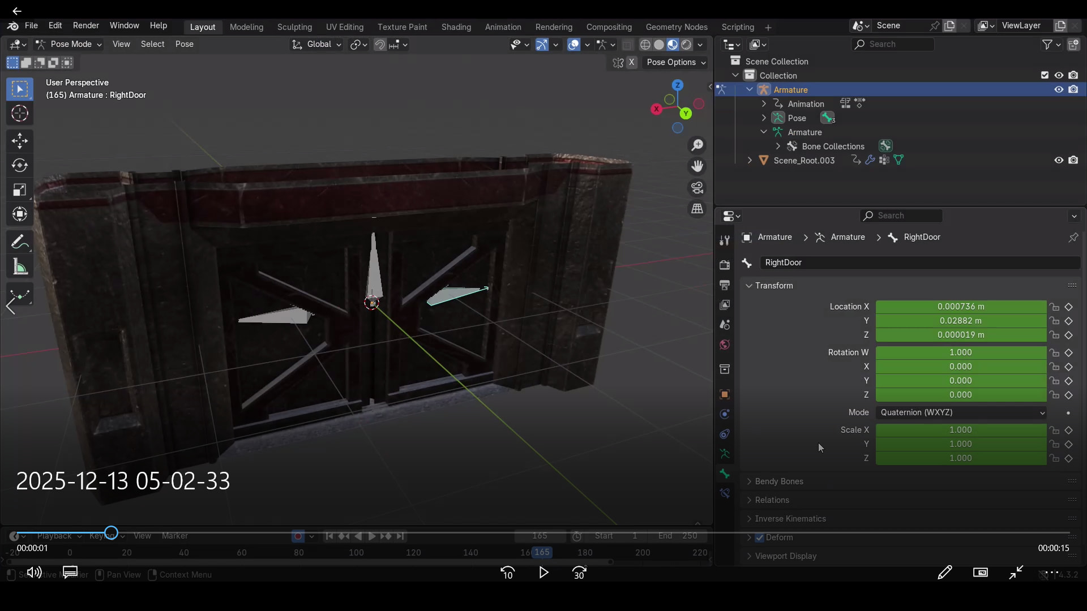The height and width of the screenshot is (611, 1087).
Task: Expand the Bendy Bones panel
Action: tap(779, 481)
